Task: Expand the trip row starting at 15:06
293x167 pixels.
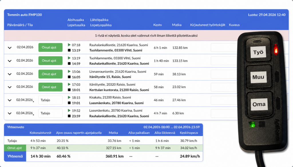Action: click(x=10, y=74)
